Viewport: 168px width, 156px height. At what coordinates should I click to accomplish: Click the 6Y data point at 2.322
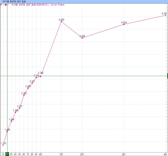[24, 95]
